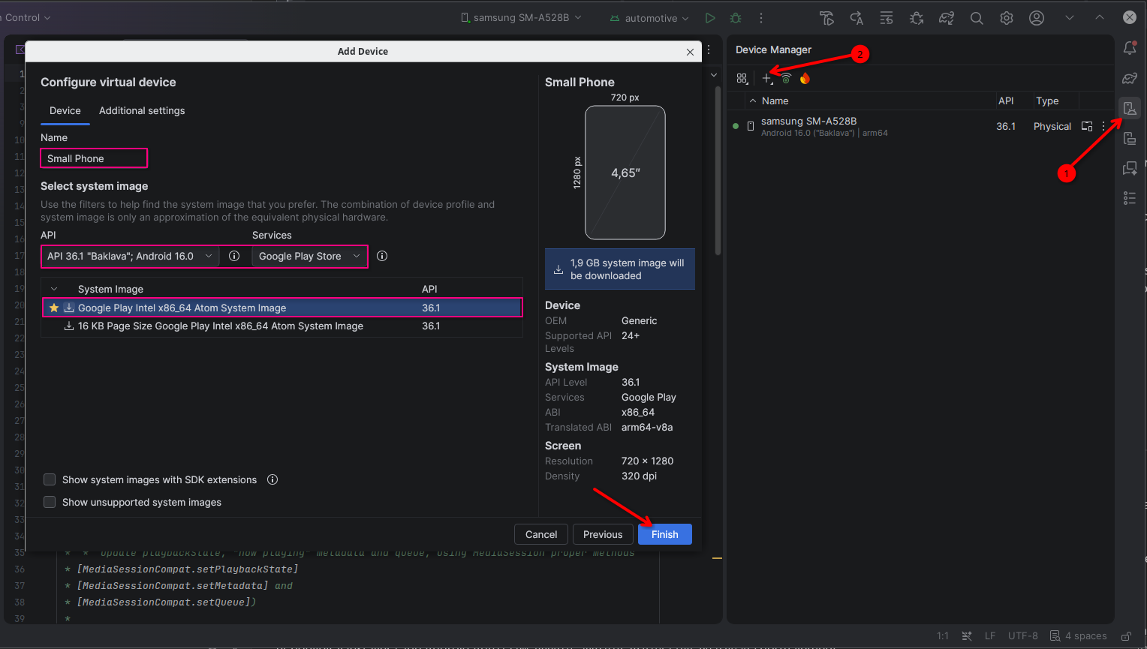
Task: Click the Previous button
Action: (x=603, y=534)
